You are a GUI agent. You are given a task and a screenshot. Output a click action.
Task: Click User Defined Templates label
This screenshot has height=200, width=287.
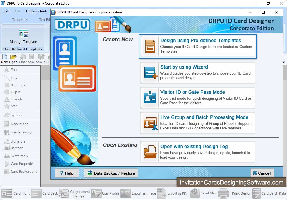coord(23,49)
